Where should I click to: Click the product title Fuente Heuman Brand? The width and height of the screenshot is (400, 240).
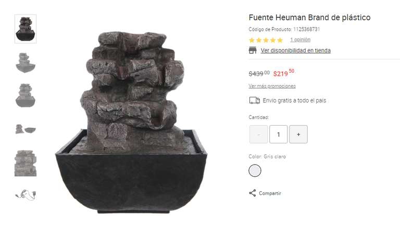(x=309, y=17)
